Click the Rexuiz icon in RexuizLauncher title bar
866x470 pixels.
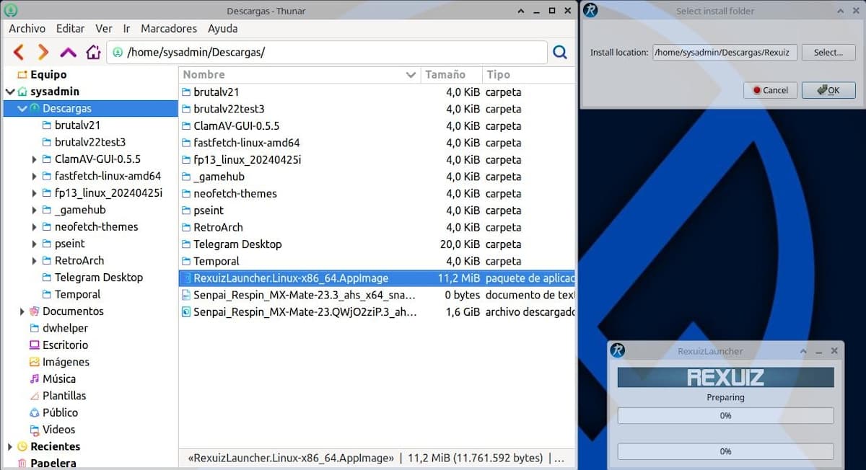pyautogui.click(x=617, y=350)
